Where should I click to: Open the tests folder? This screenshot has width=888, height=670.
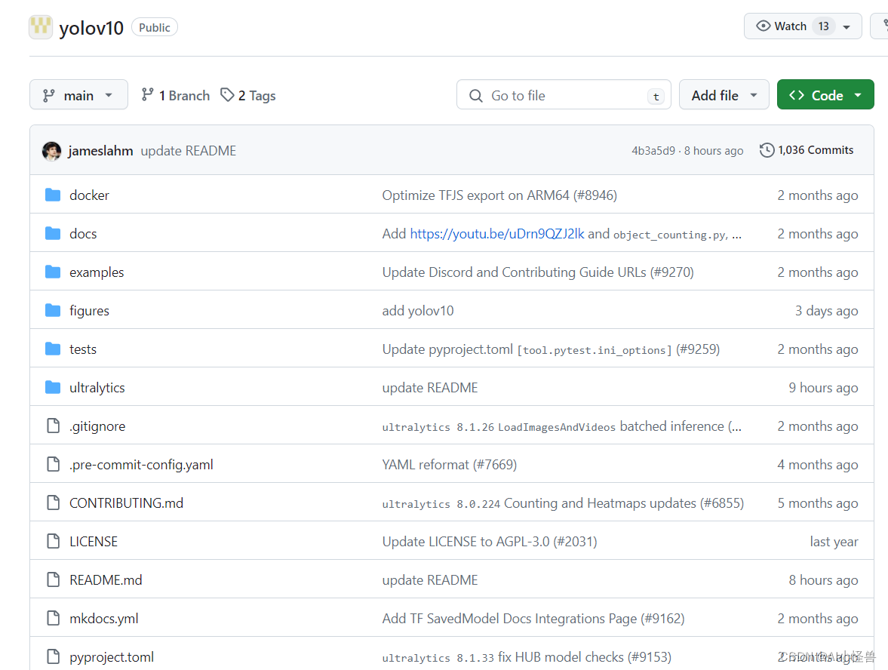[83, 349]
